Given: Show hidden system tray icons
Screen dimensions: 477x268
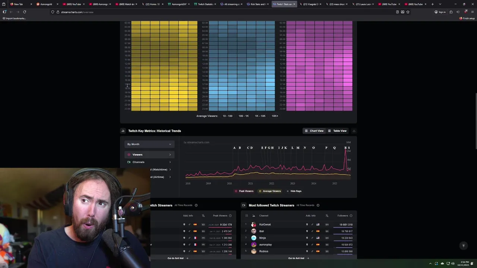Looking at the screenshot, I should pos(430,264).
